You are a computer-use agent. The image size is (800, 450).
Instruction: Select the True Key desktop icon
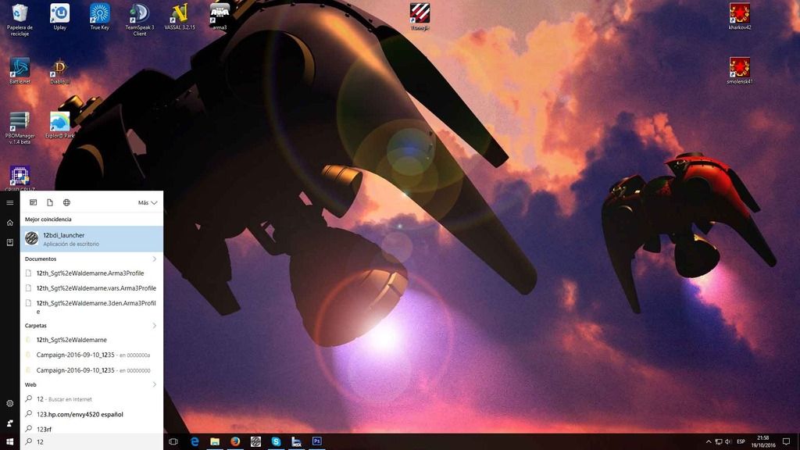coord(99,17)
